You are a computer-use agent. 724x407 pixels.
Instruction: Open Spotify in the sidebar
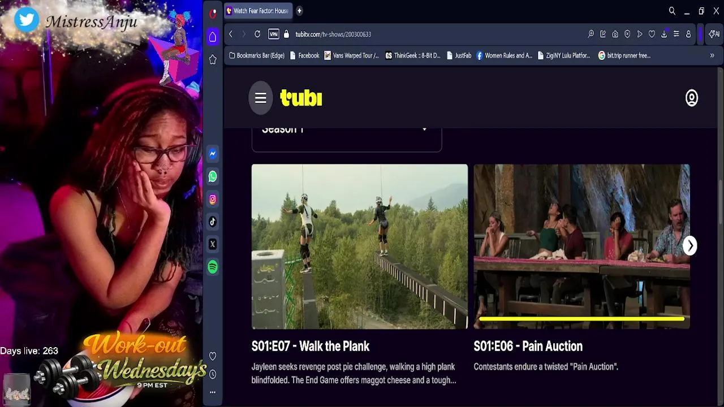213,267
